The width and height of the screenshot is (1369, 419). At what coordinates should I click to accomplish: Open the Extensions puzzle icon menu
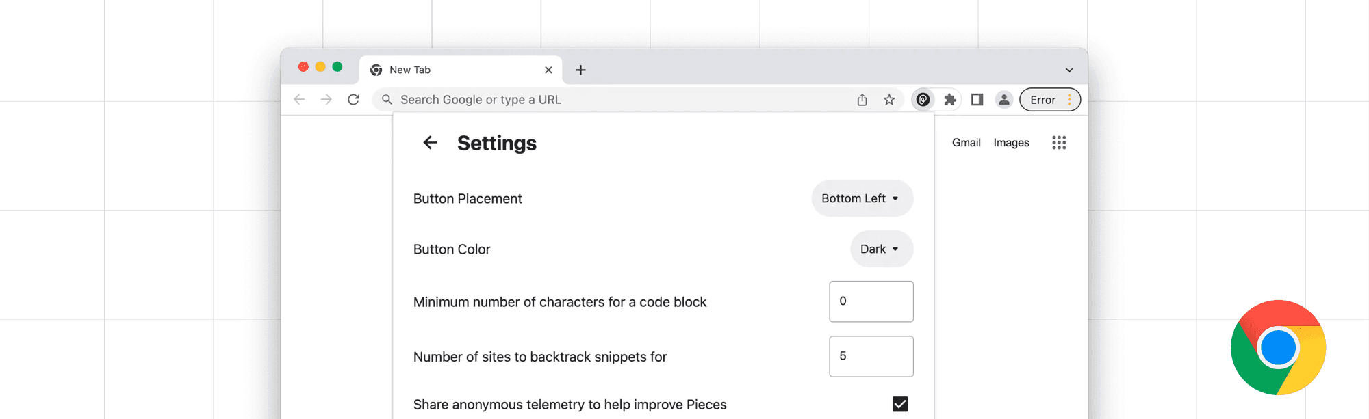coord(950,100)
